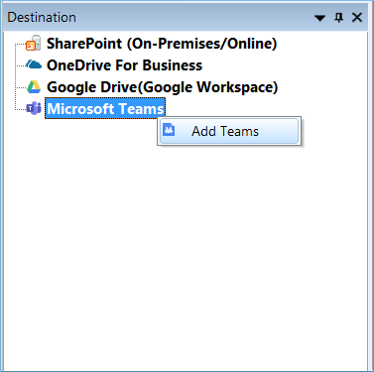Viewport: 374px width, 372px height.
Task: Click the Google Drive triangle icon
Action: tap(34, 87)
